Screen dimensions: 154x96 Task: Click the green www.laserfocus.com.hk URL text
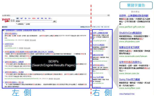pyautogui.click(x=11, y=48)
